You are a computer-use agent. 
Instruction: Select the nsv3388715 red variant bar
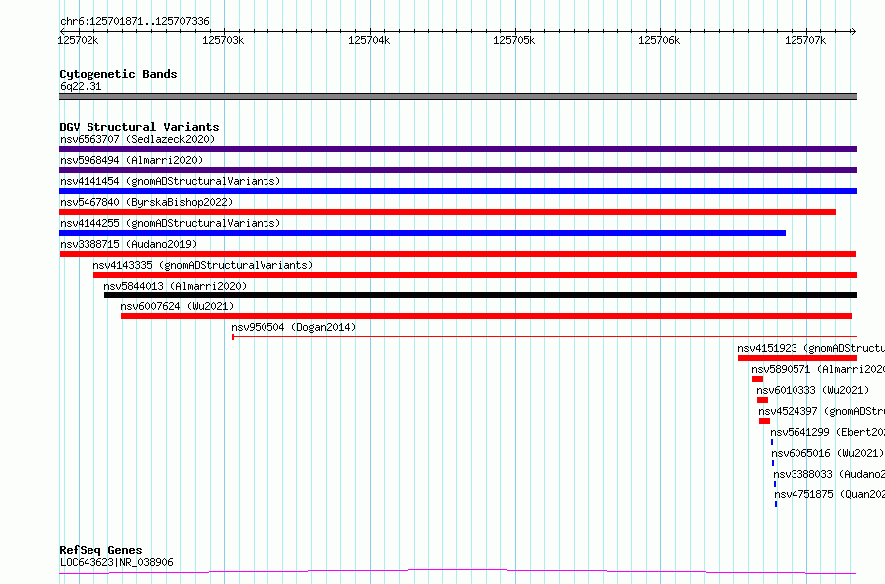(457, 254)
